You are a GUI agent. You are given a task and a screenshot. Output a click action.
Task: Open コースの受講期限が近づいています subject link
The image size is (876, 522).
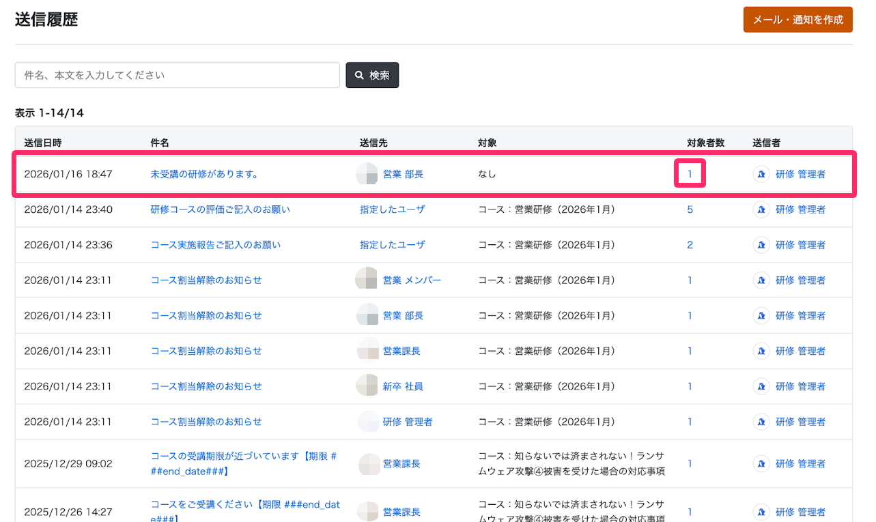pyautogui.click(x=244, y=463)
